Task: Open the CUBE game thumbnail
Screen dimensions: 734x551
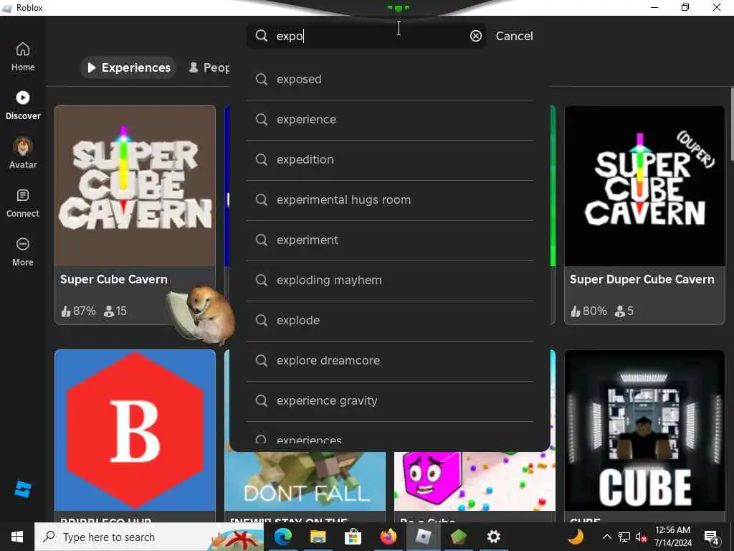Action: (644, 430)
